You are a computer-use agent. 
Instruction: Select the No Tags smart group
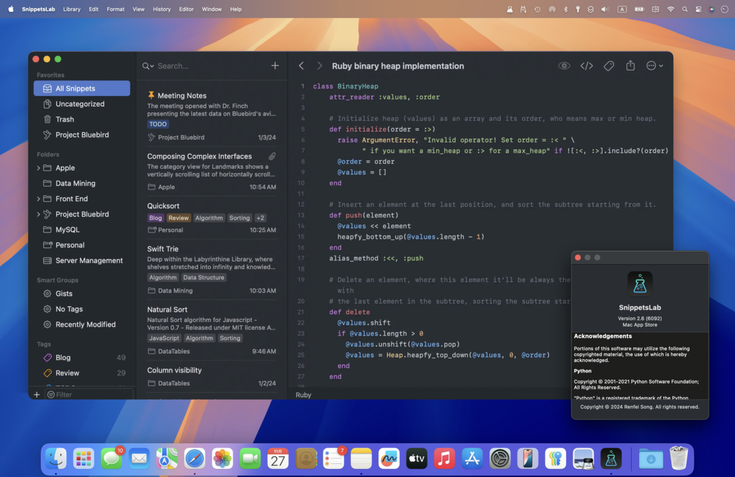coord(82,309)
